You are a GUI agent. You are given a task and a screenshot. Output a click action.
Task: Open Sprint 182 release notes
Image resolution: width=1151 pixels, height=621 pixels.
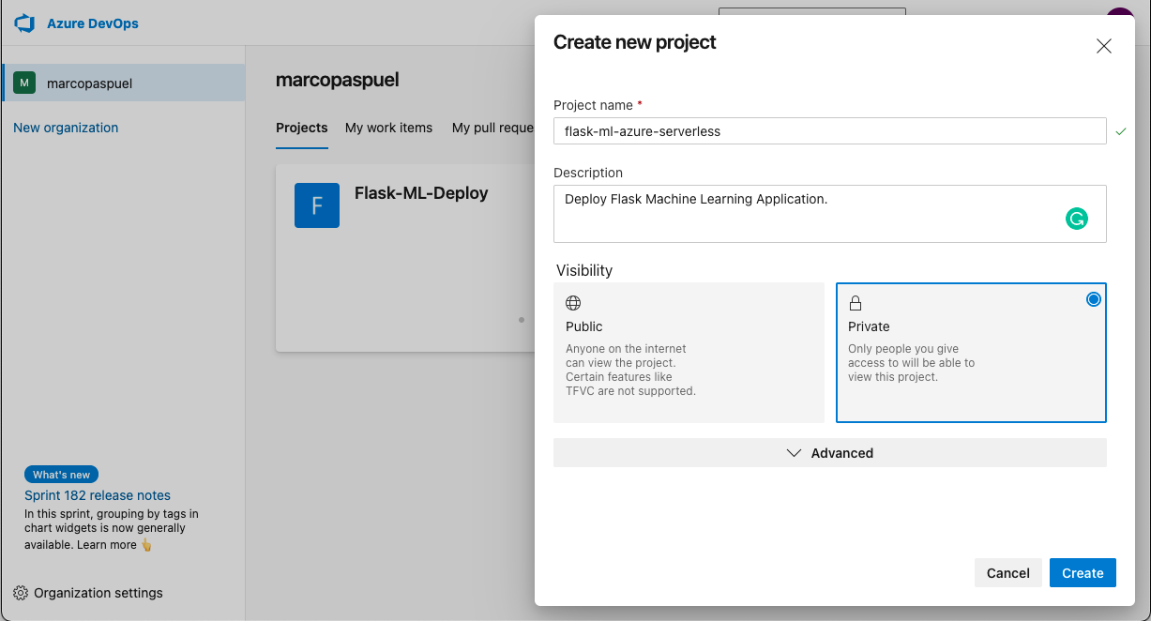(x=98, y=495)
